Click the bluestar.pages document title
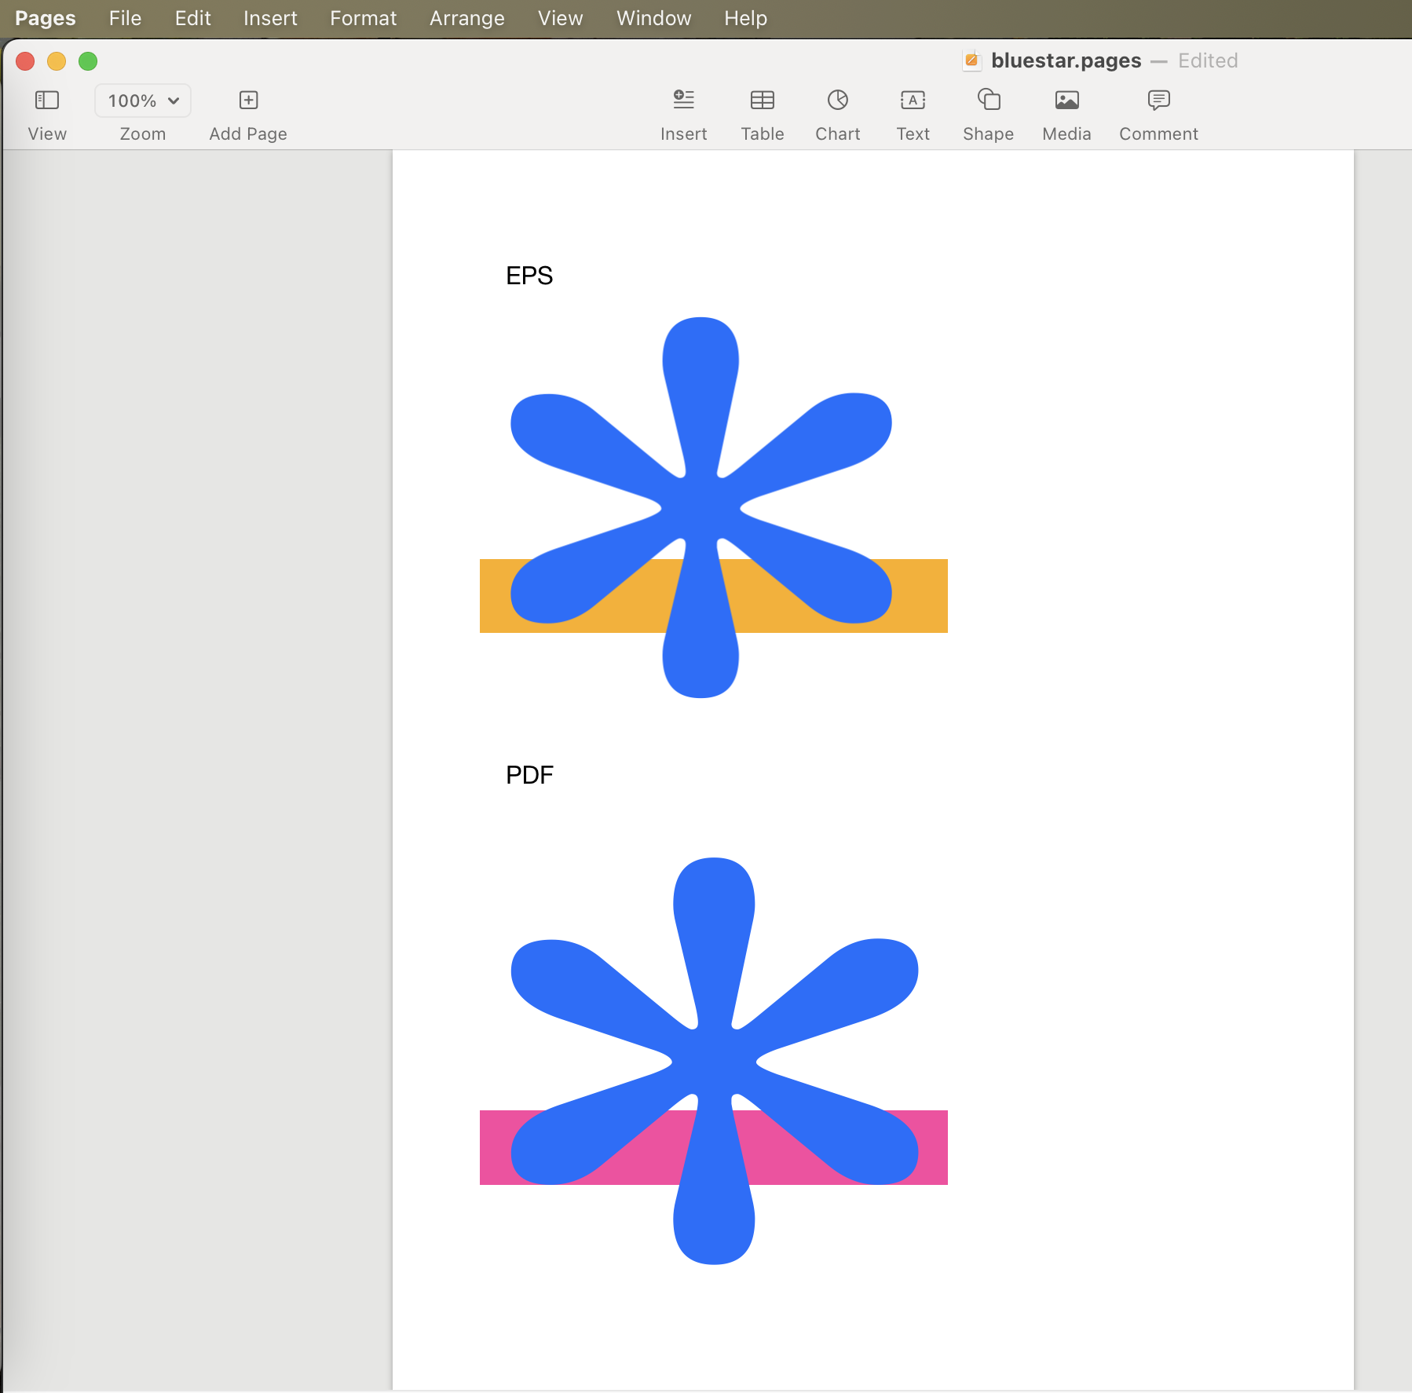The height and width of the screenshot is (1393, 1412). (1066, 60)
